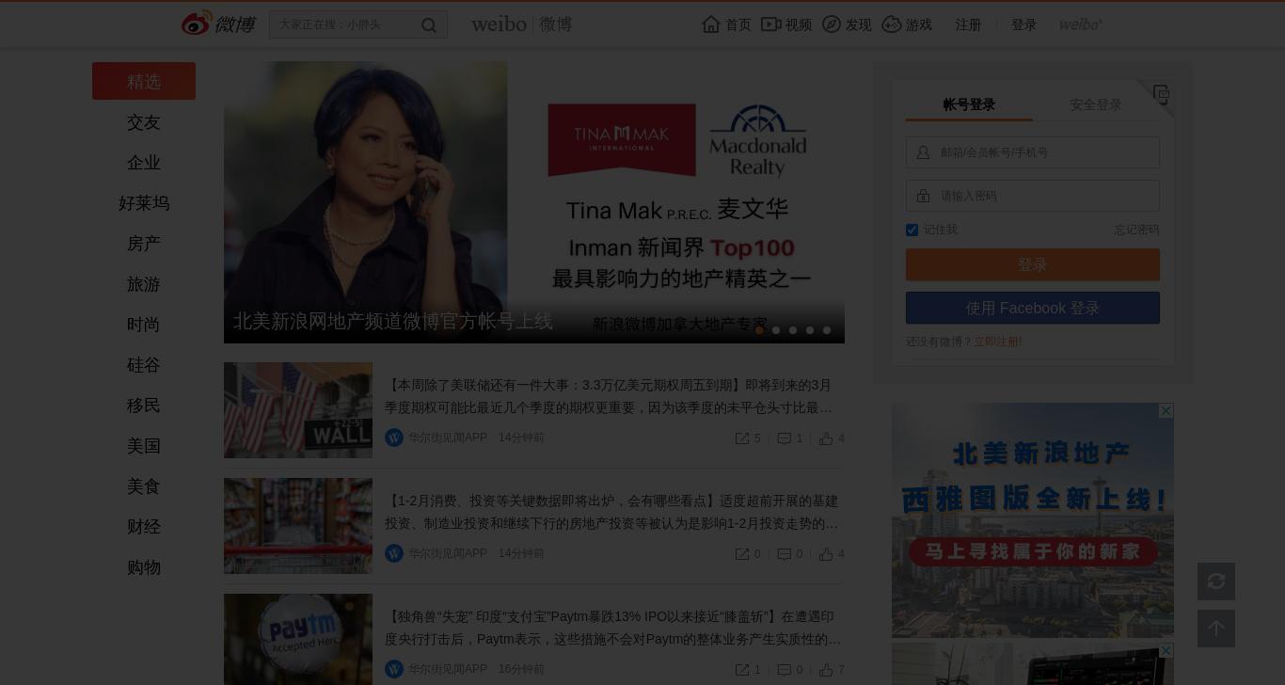
Task: Open the Tina Mak carousel banner
Action: click(x=534, y=202)
